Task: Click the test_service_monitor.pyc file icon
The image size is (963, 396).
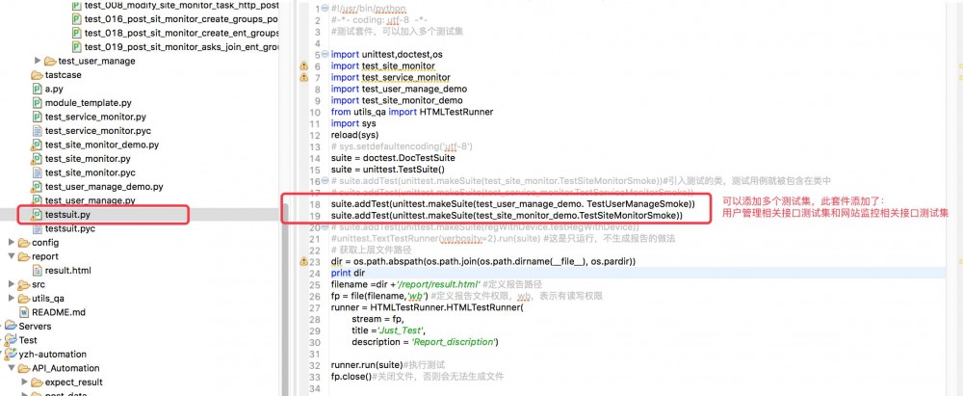Action: click(x=37, y=130)
